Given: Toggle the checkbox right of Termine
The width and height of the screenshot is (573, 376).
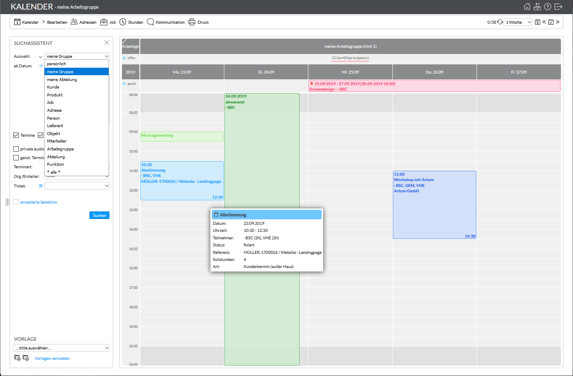Looking at the screenshot, I should [x=40, y=135].
